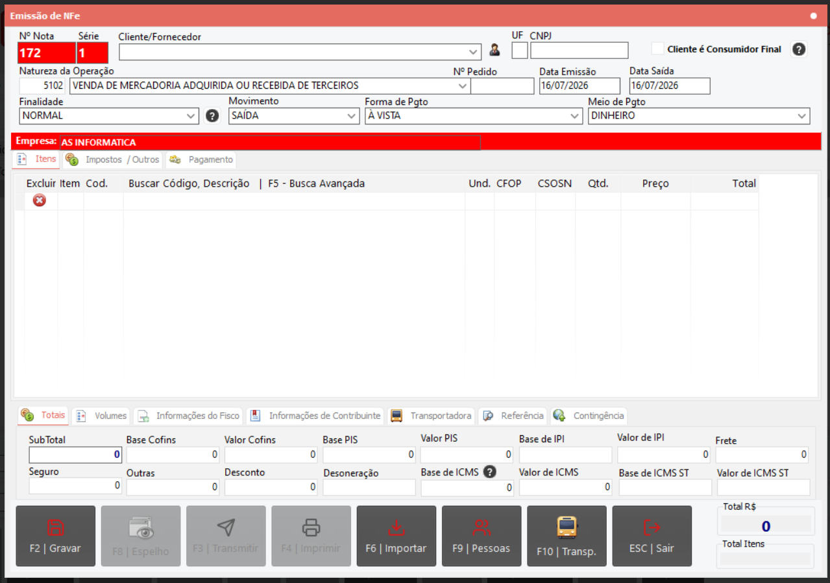Click the Valor Cofins field
Screen dimensions: 830x583
click(271, 455)
